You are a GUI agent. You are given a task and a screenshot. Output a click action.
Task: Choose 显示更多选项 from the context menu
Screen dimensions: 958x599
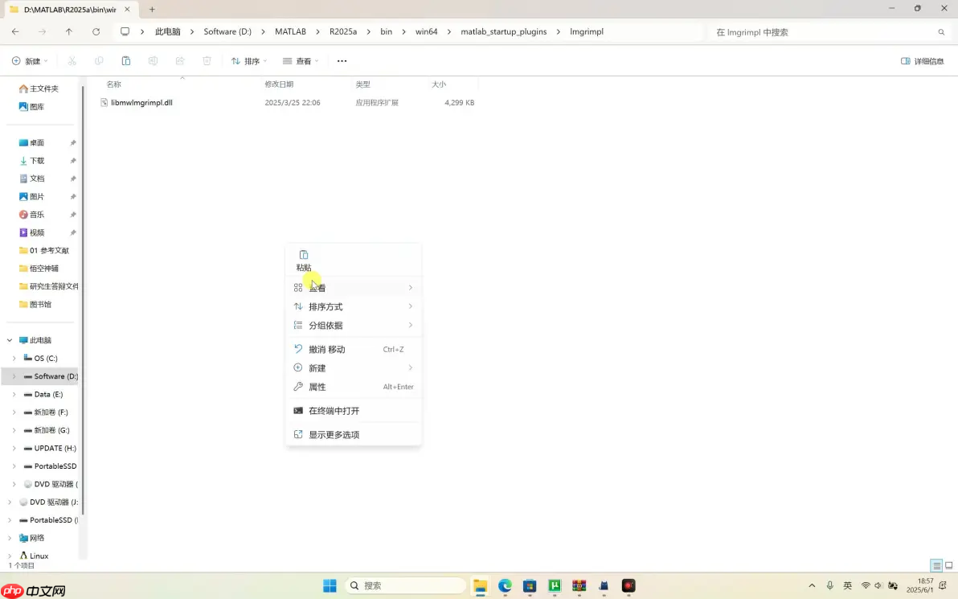click(334, 434)
